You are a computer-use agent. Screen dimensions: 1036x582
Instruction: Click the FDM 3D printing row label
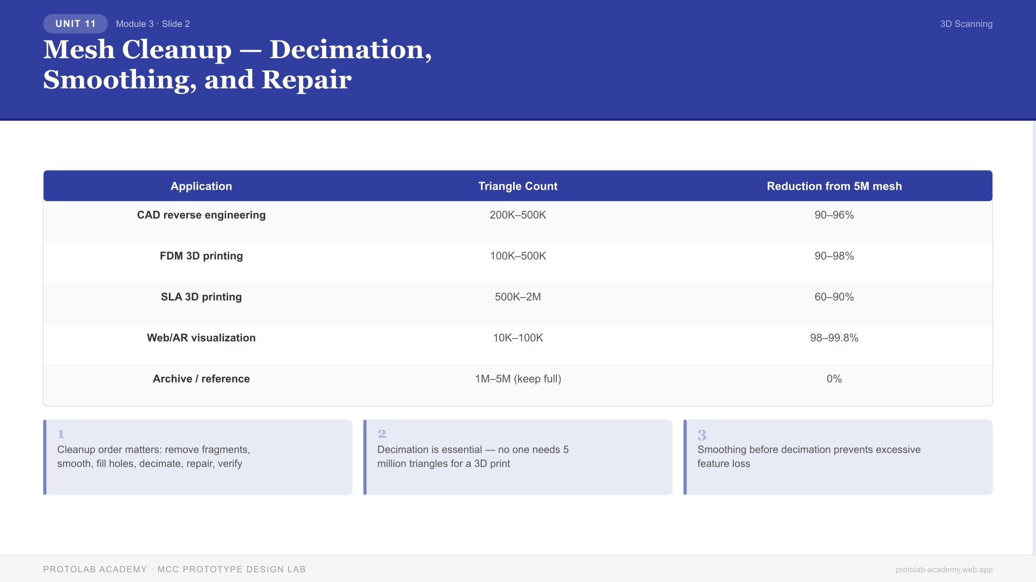(x=201, y=256)
